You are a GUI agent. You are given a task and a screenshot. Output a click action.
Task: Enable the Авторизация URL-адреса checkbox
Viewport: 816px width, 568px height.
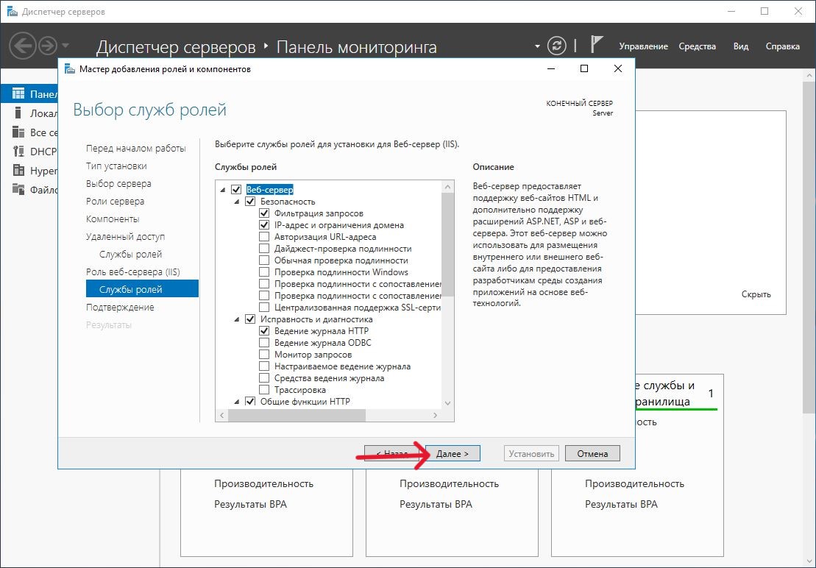[x=264, y=237]
